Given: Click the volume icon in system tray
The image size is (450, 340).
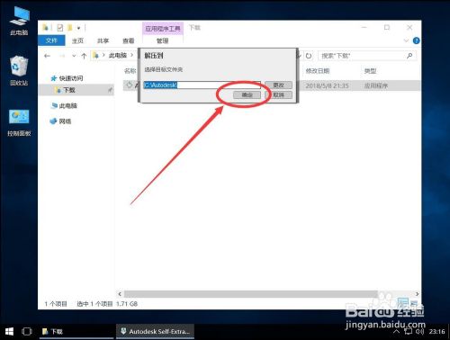Looking at the screenshot, I should point(419,331).
